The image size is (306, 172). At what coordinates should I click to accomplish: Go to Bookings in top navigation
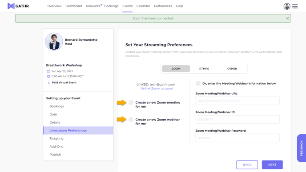click(111, 6)
